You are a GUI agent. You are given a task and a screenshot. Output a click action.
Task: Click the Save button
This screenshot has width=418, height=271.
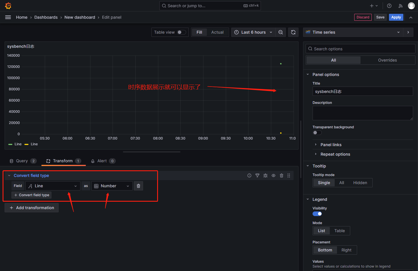[380, 17]
